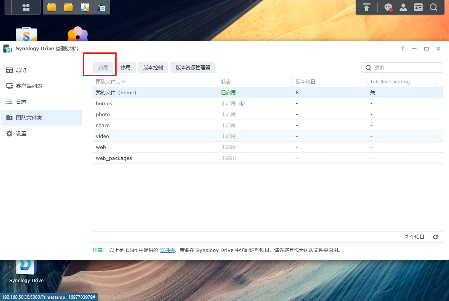Open help with the question mark icon
Viewport: 449px width, 301px height.
[402, 49]
